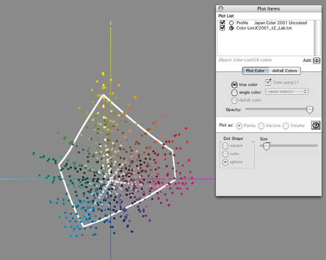Click the Opacity slider handle

click(x=310, y=110)
